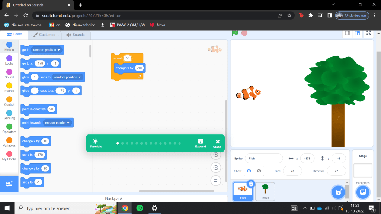
Task: Open the glide 'random position' dropdown
Action: 80,77
